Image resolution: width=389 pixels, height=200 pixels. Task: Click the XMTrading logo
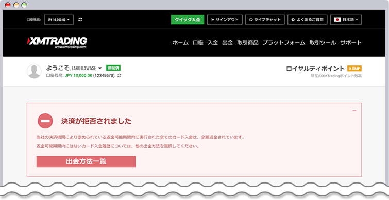[57, 43]
